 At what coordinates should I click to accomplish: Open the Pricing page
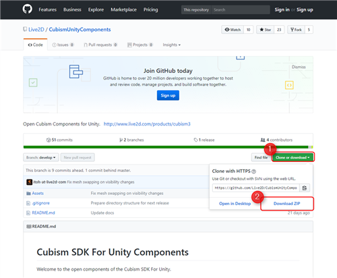tap(151, 9)
